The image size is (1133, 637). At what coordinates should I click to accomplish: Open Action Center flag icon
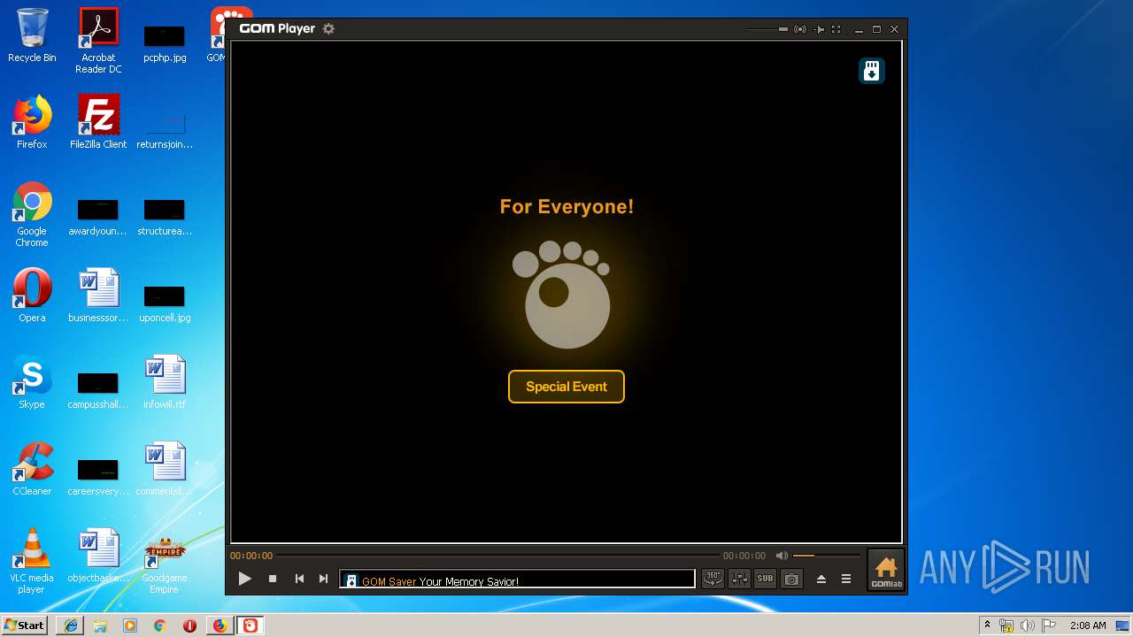(1049, 625)
